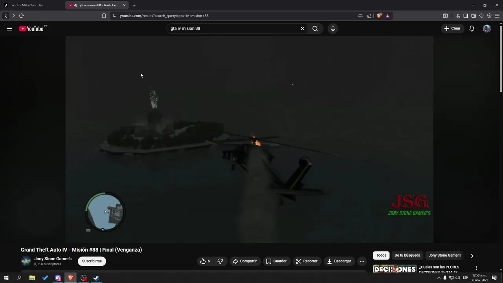Open the Brave main menu
503x283 pixels.
[x=497, y=16]
